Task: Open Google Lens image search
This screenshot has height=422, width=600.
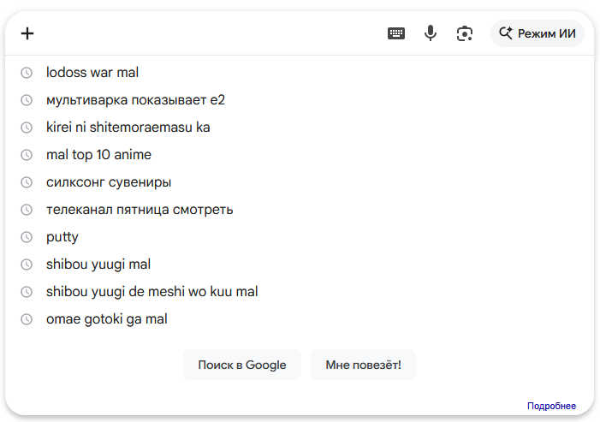Action: [465, 33]
